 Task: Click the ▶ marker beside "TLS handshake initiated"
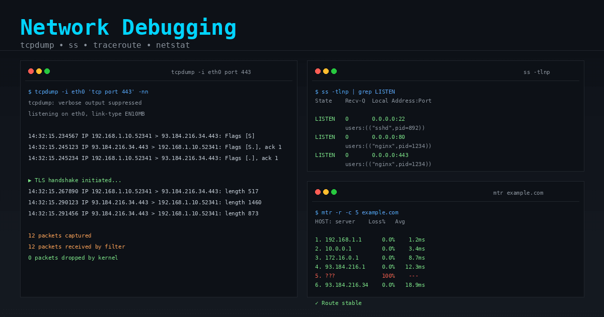(x=30, y=180)
